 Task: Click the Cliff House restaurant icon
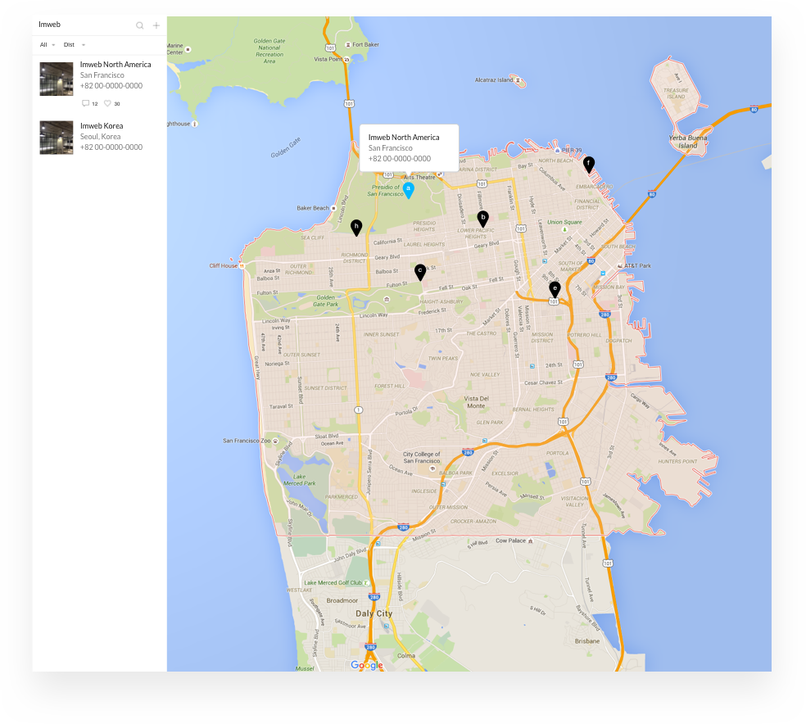[242, 265]
